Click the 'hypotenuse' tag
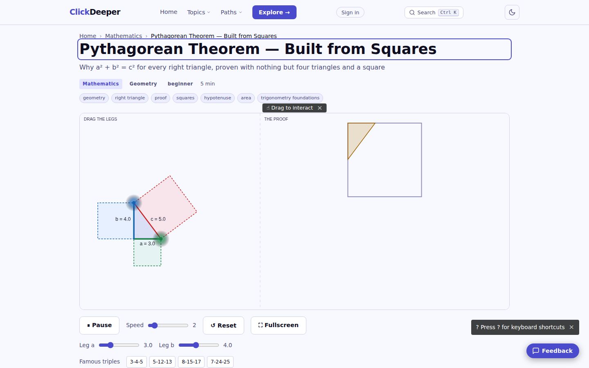Screen dimensions: 589x368 tap(218, 98)
